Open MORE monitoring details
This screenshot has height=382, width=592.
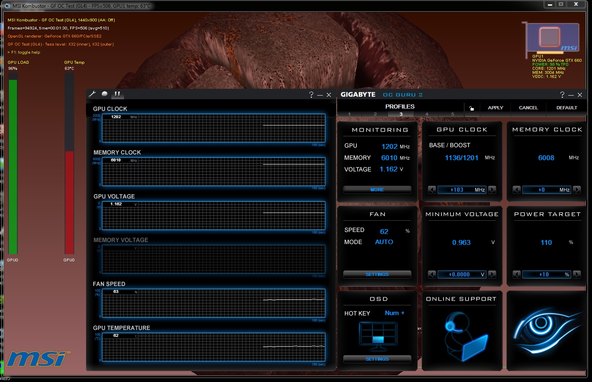pyautogui.click(x=377, y=190)
